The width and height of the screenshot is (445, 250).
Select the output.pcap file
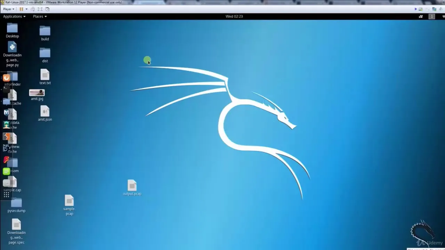132,187
